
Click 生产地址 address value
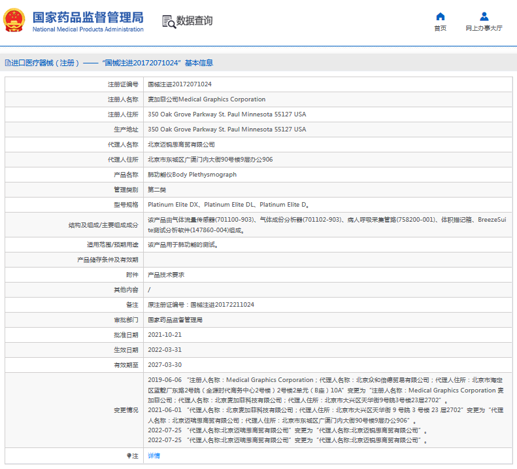tap(227, 130)
